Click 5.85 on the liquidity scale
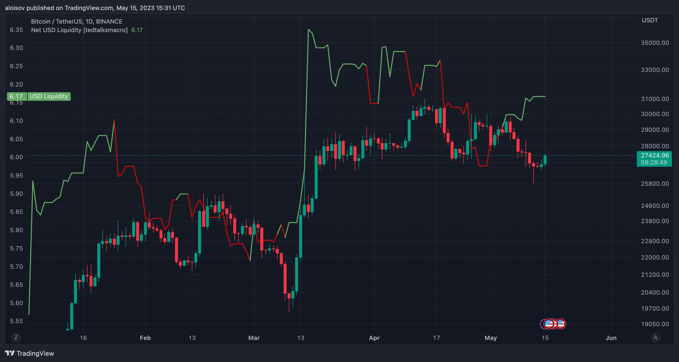Viewport: 679px width, 362px height. pyautogui.click(x=16, y=212)
